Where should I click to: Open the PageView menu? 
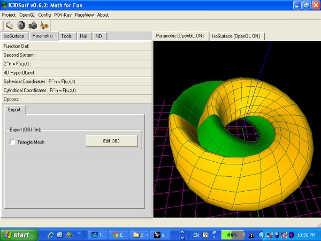[x=85, y=15]
